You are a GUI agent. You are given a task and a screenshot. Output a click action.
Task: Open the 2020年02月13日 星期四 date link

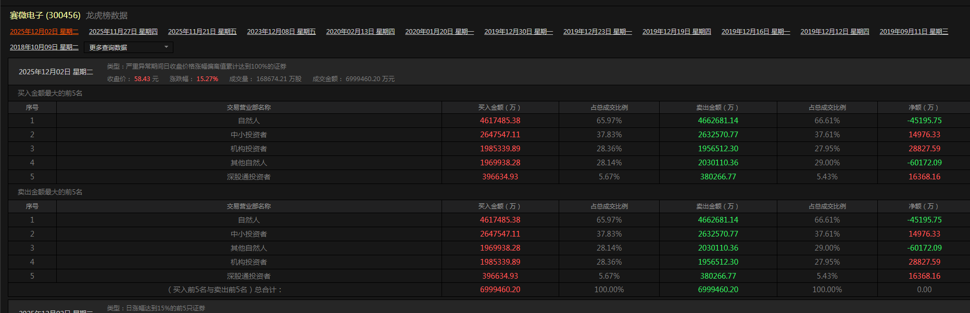click(x=360, y=32)
